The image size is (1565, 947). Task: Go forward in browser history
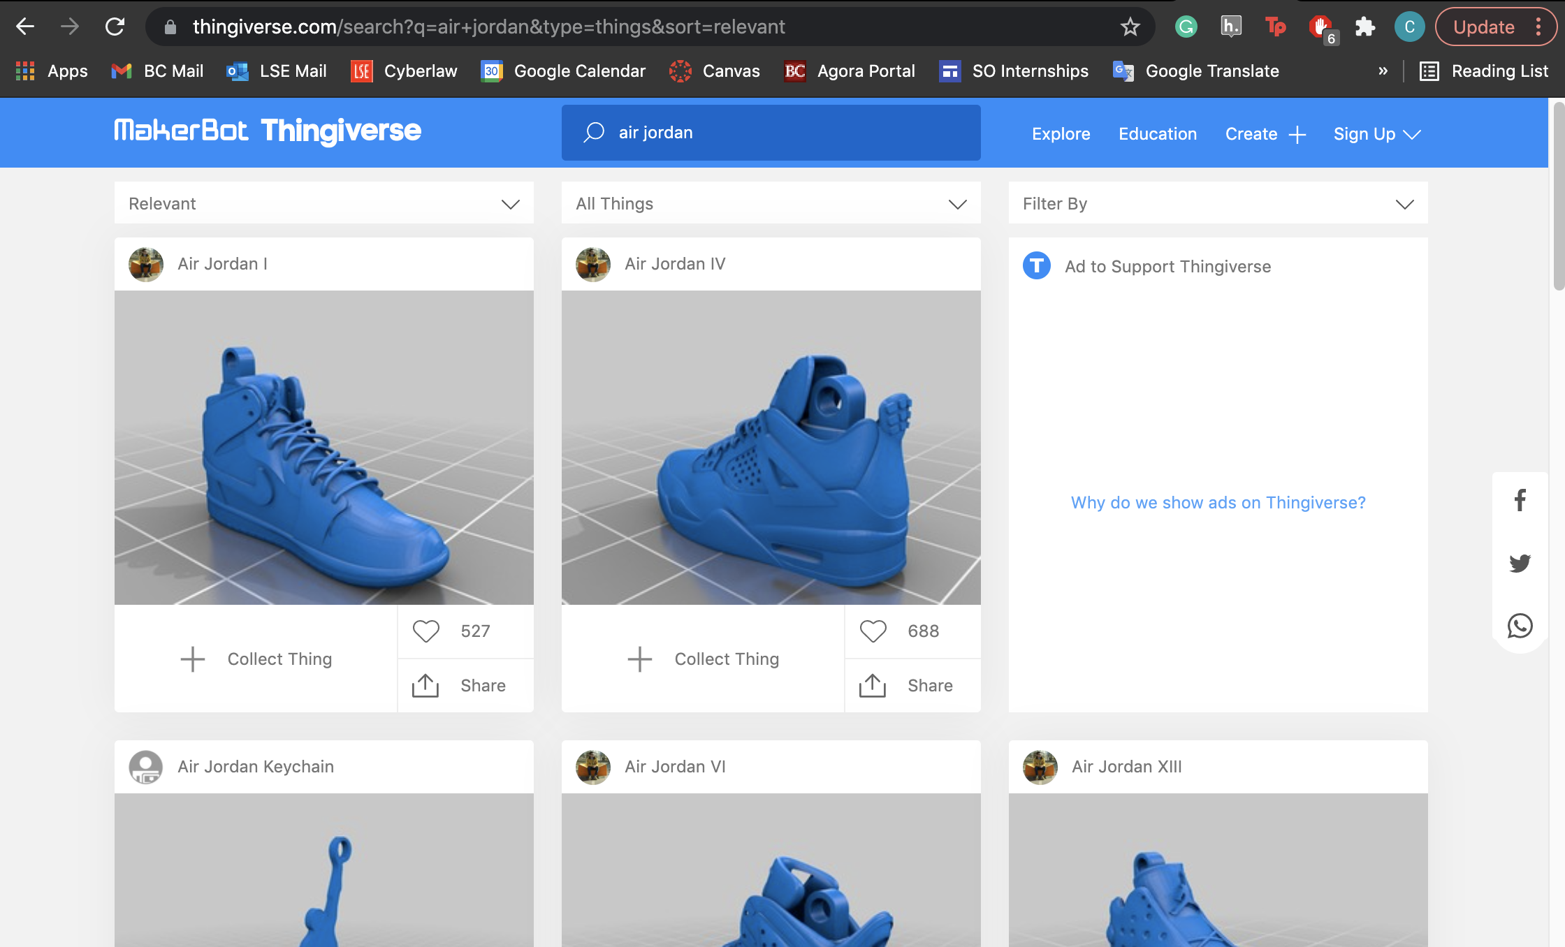point(70,27)
